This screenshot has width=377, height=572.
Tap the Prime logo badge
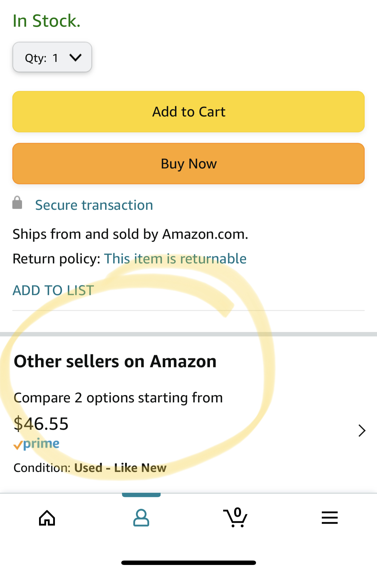click(36, 444)
